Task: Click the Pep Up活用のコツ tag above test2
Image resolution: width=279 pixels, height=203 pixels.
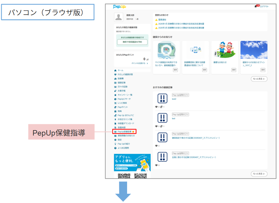Action: tap(180, 95)
